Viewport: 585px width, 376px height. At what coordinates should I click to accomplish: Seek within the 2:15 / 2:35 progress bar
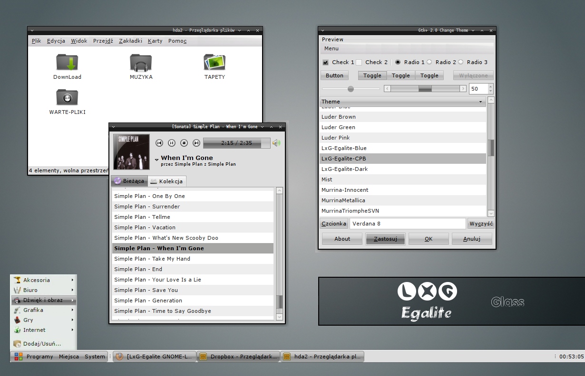[236, 143]
